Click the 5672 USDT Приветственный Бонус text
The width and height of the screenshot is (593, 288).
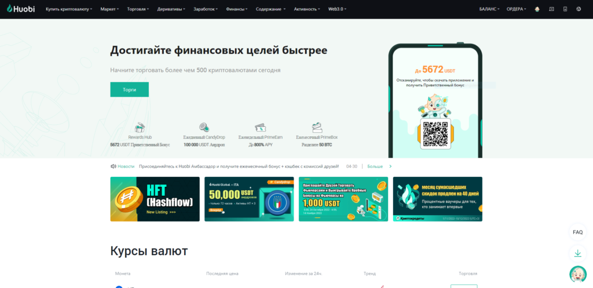[x=140, y=145]
